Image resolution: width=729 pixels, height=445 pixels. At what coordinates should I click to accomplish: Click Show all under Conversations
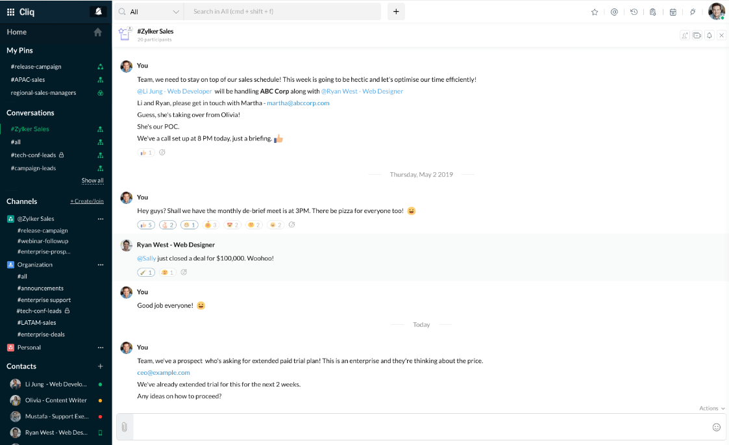tap(93, 181)
